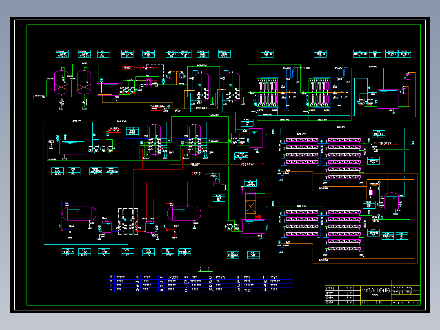440x330 pixels.
Task: Select the red pump symbol beside degasifier tower
Action: pos(258,217)
